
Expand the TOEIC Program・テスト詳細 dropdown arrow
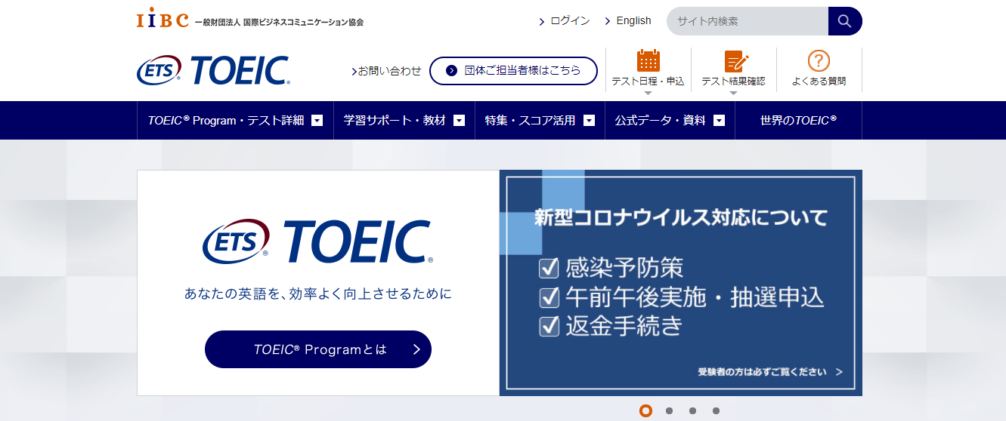tap(317, 120)
